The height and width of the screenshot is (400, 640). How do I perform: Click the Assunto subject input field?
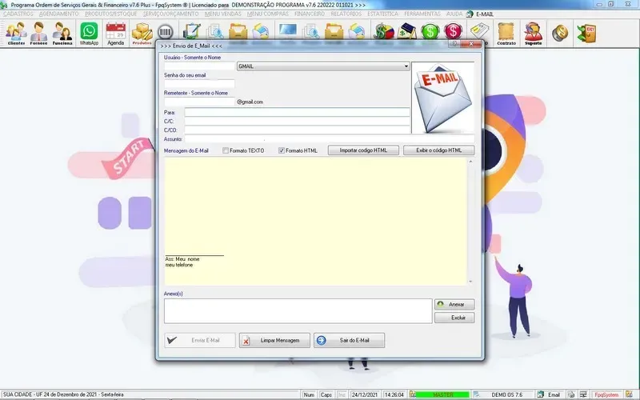[x=328, y=138]
